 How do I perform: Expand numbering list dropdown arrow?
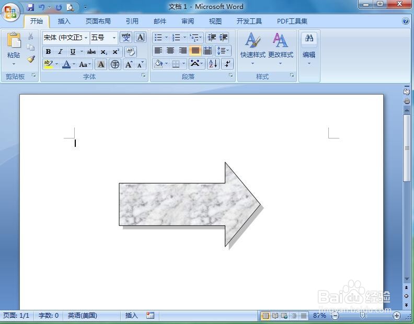[x=185, y=37]
